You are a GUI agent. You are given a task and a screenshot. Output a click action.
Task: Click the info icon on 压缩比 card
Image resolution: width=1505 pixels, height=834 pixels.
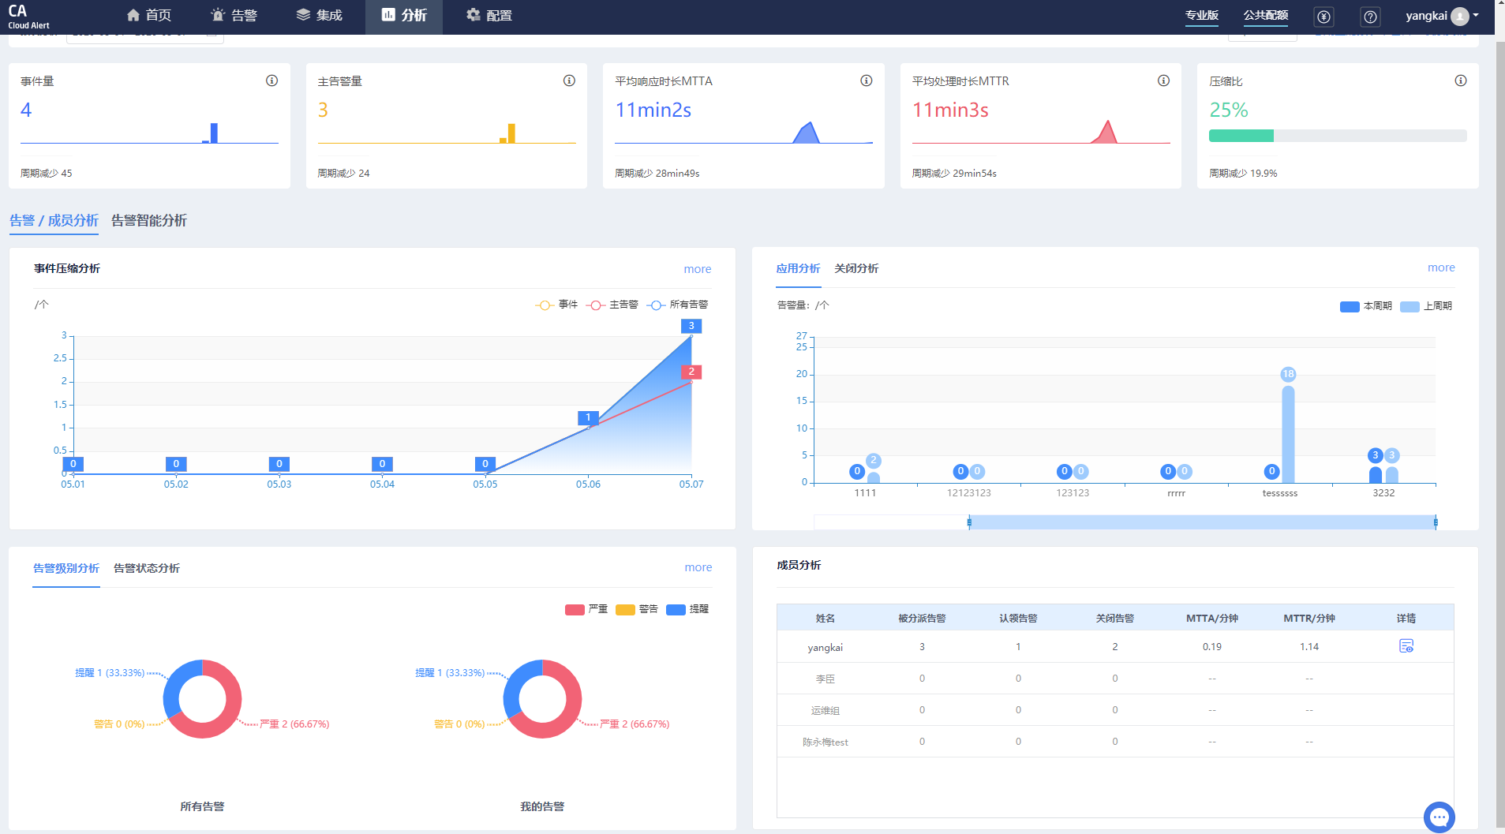click(x=1461, y=80)
